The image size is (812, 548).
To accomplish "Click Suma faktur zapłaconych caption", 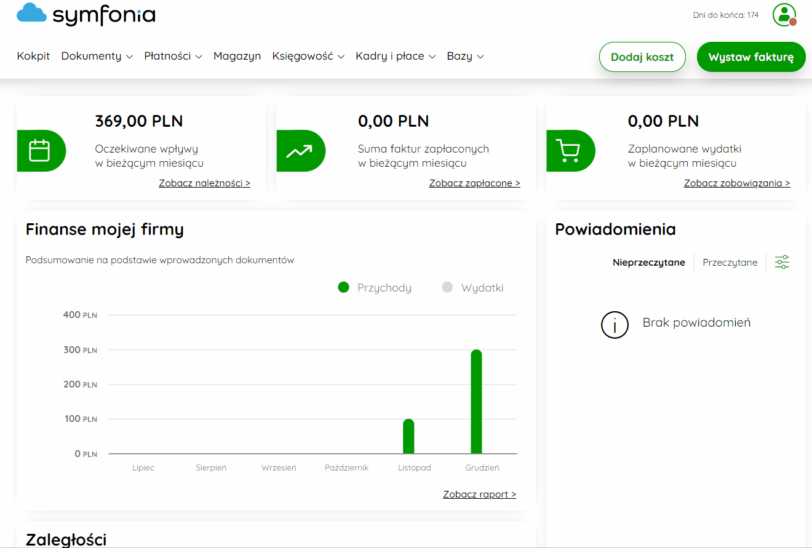I will pos(423,156).
